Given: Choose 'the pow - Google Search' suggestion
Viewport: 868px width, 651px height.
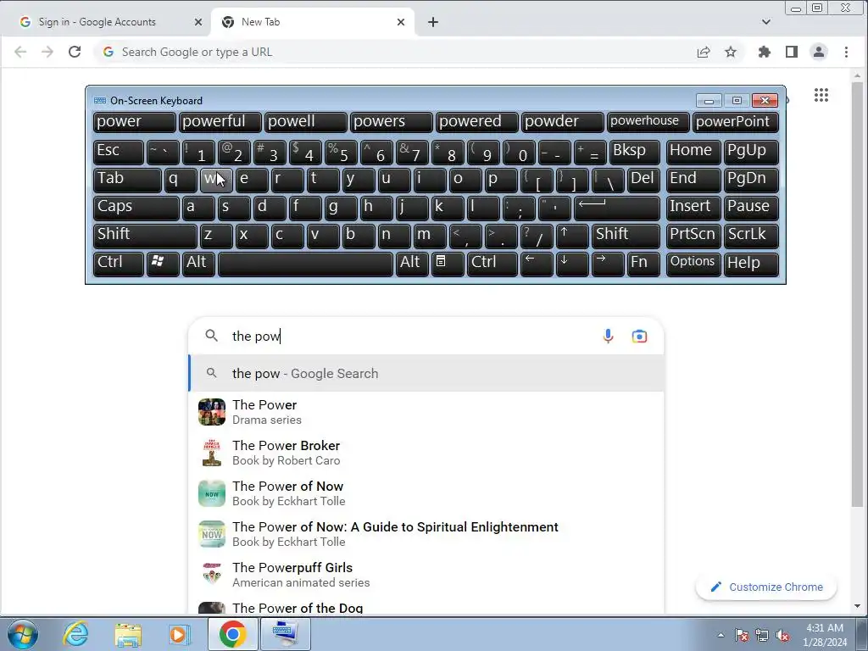Looking at the screenshot, I should point(426,374).
